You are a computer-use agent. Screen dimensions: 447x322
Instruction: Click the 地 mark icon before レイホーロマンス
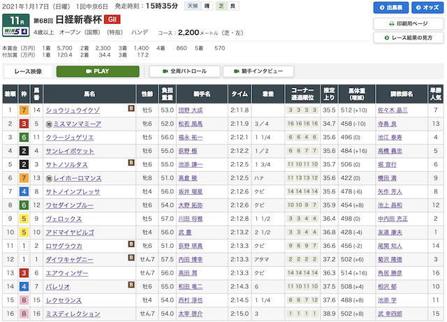click(x=49, y=179)
